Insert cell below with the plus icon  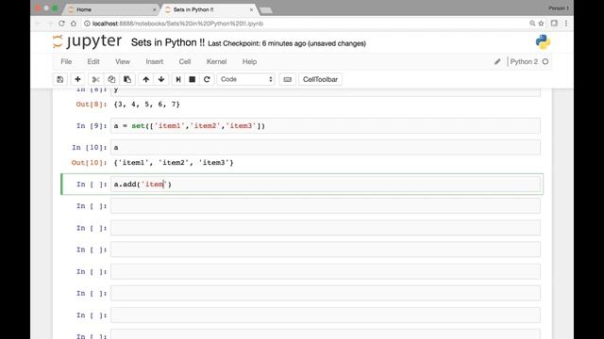click(x=77, y=79)
